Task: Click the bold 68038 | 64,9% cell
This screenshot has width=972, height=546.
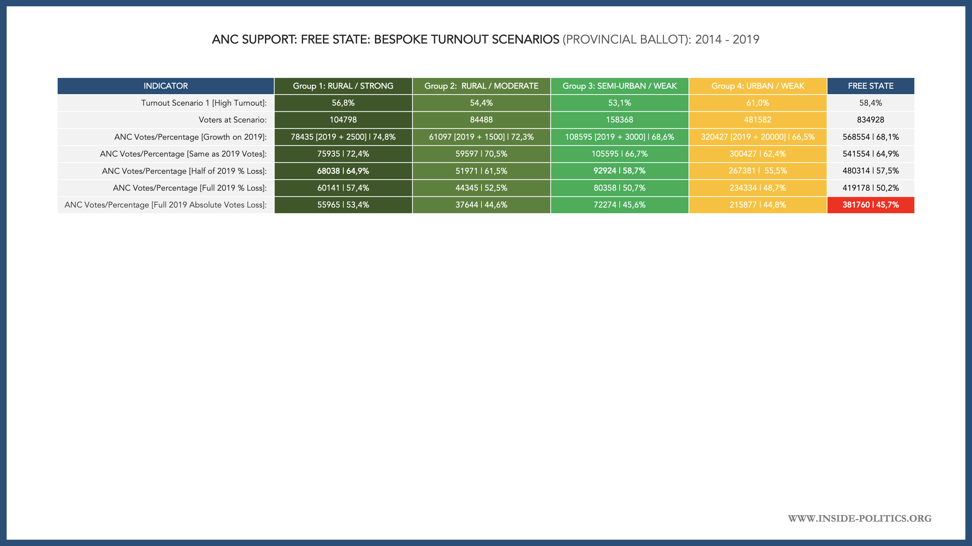Action: pyautogui.click(x=343, y=171)
